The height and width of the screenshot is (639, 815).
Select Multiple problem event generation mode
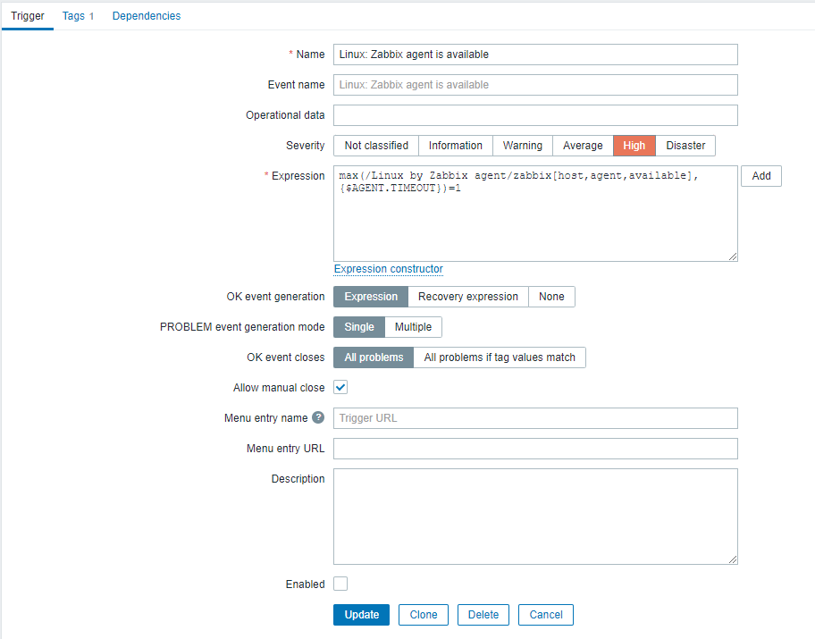[x=413, y=327]
